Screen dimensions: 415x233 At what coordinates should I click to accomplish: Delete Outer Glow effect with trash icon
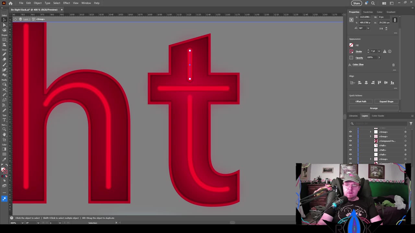click(393, 65)
